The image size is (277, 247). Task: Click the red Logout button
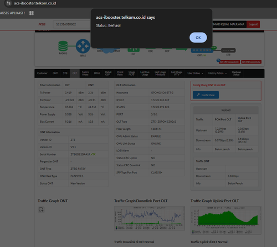[x=253, y=24]
